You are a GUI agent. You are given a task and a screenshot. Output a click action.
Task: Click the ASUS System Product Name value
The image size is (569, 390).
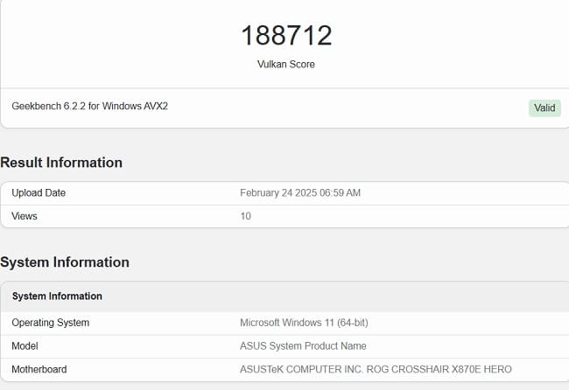pyautogui.click(x=303, y=345)
